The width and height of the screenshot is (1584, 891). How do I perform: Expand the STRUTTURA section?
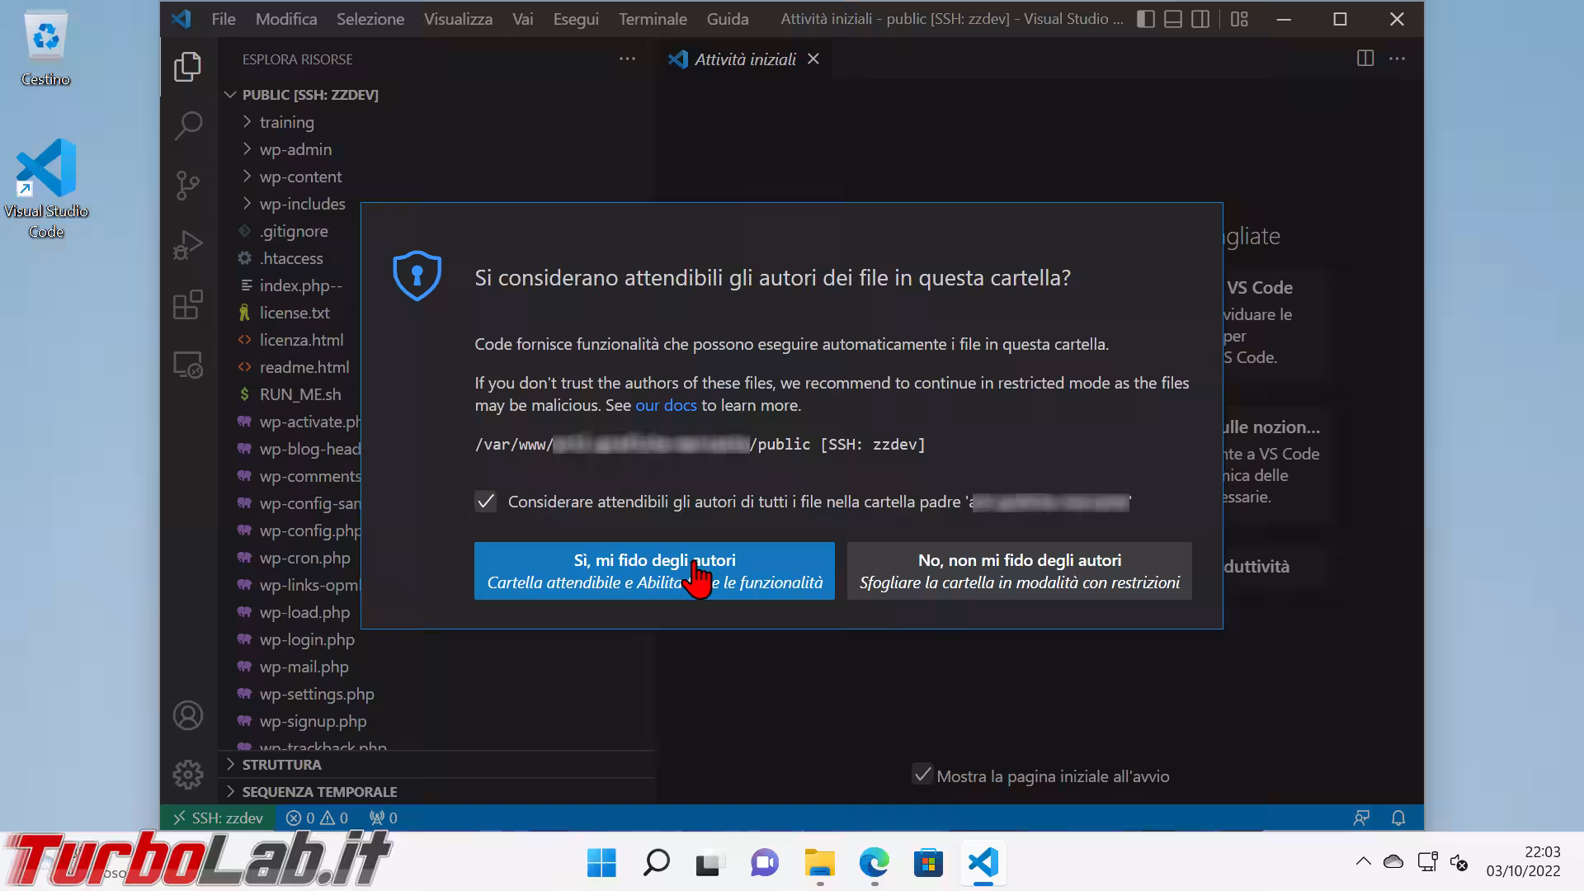click(281, 764)
